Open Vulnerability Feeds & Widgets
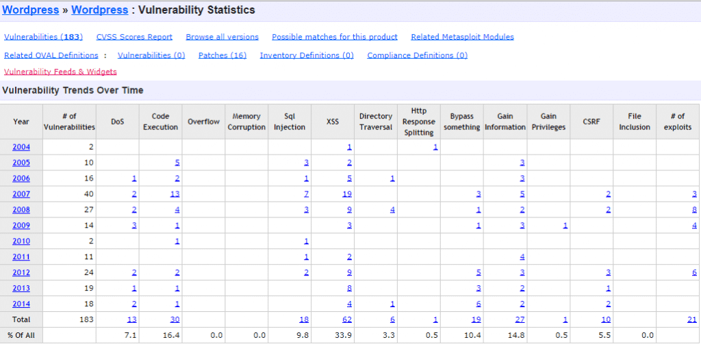The width and height of the screenshot is (701, 344). 60,72
